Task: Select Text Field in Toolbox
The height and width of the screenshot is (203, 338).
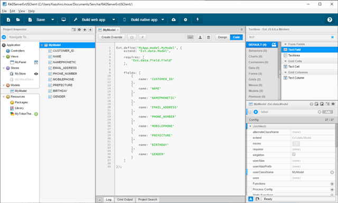Action: pyautogui.click(x=309, y=50)
